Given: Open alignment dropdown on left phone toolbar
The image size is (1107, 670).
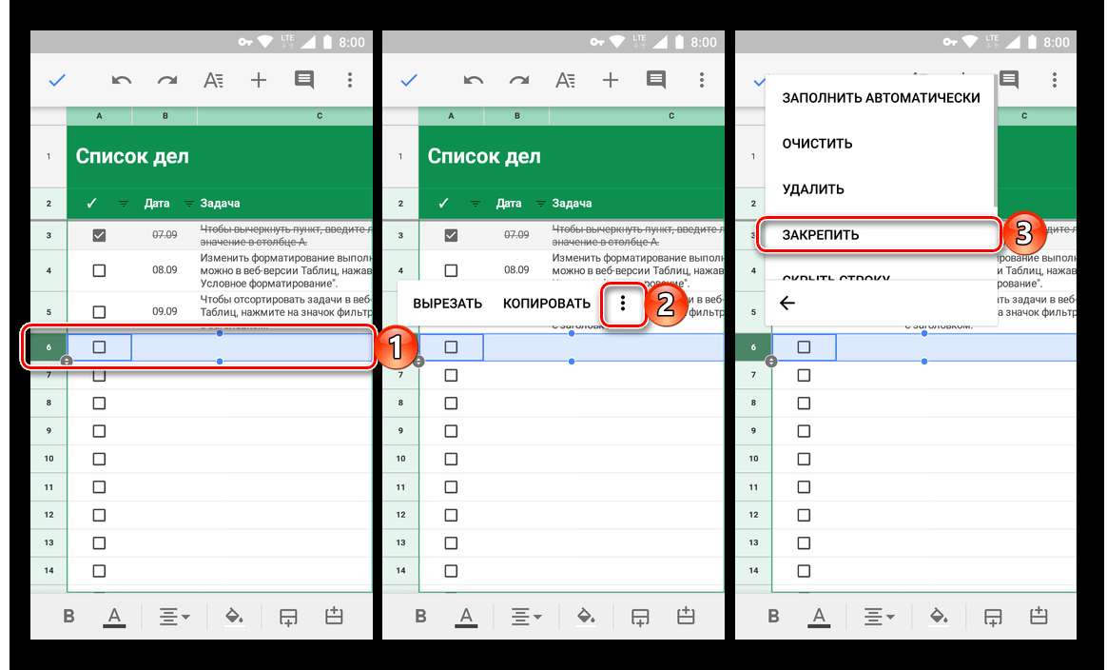Looking at the screenshot, I should tap(174, 617).
